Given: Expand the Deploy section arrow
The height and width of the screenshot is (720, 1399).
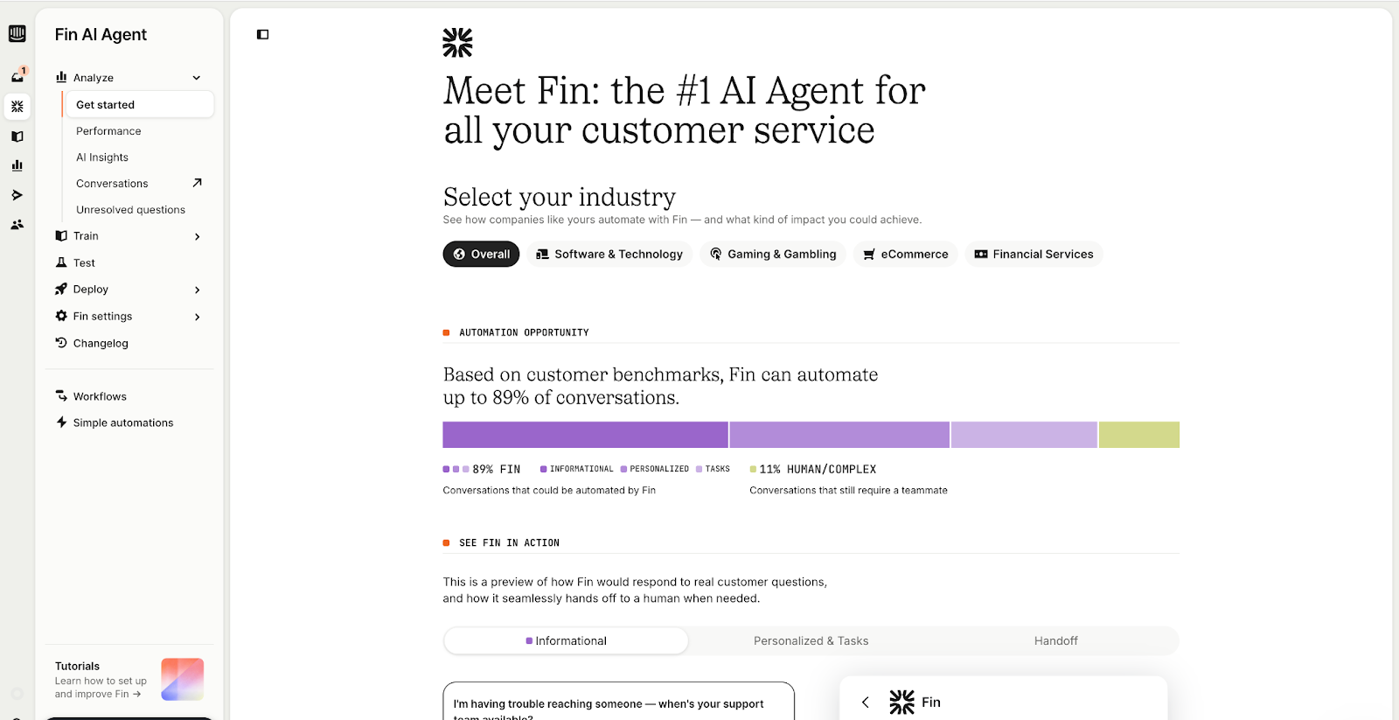Looking at the screenshot, I should (197, 290).
